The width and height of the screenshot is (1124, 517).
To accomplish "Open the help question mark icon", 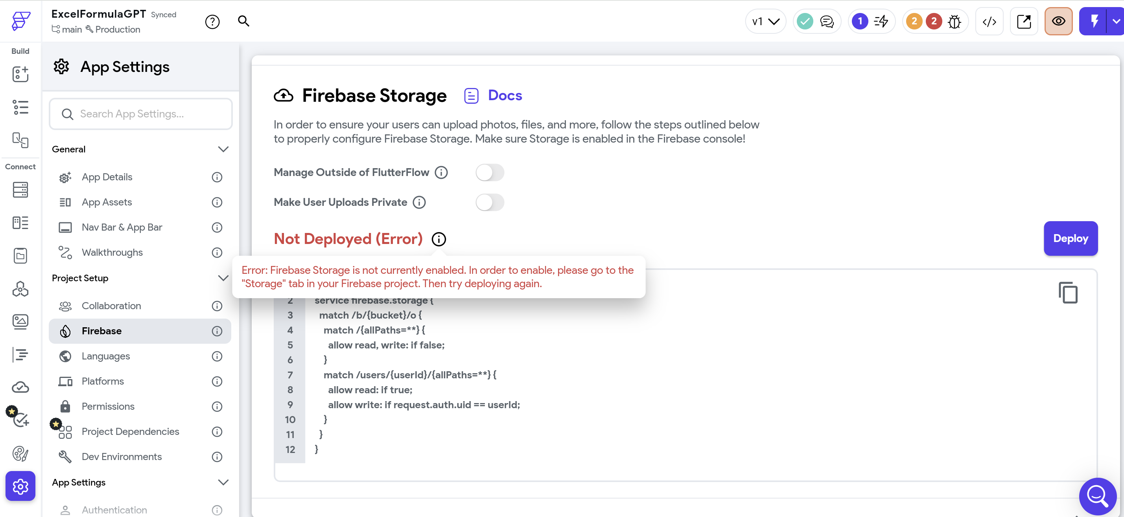I will point(212,21).
